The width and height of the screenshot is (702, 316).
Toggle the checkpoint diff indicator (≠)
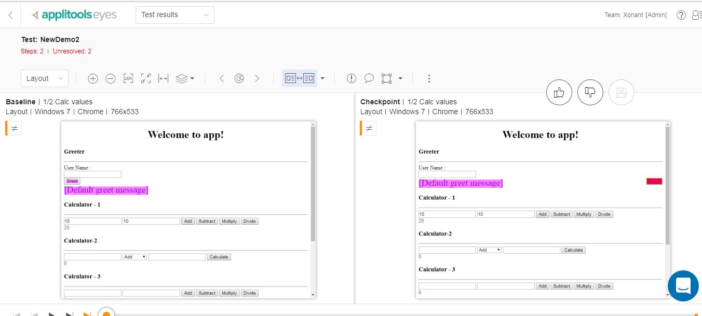coord(369,129)
